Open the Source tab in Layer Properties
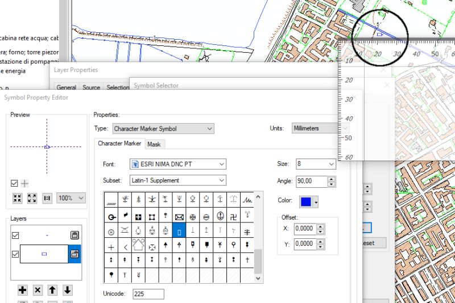This screenshot has width=455, height=303. tap(91, 87)
